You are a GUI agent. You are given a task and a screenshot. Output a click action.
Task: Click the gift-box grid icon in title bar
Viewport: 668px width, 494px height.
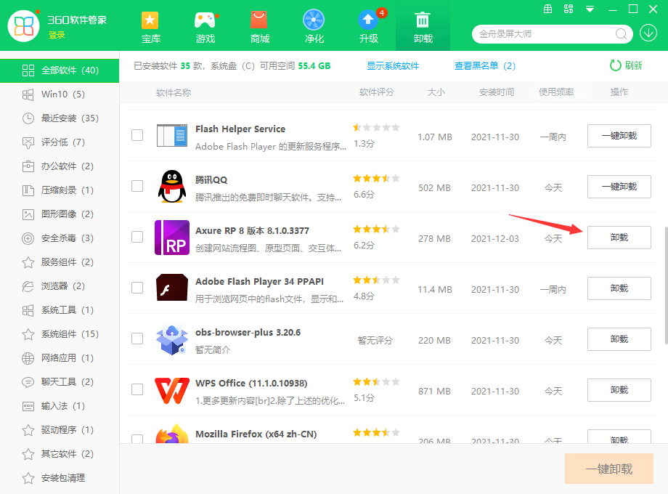(548, 9)
